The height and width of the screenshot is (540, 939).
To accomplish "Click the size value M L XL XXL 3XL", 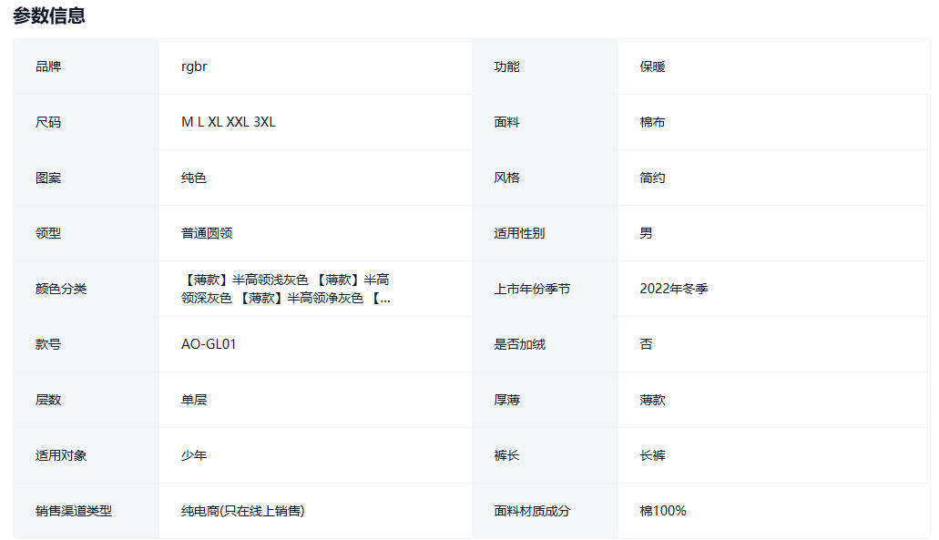I will tap(228, 122).
